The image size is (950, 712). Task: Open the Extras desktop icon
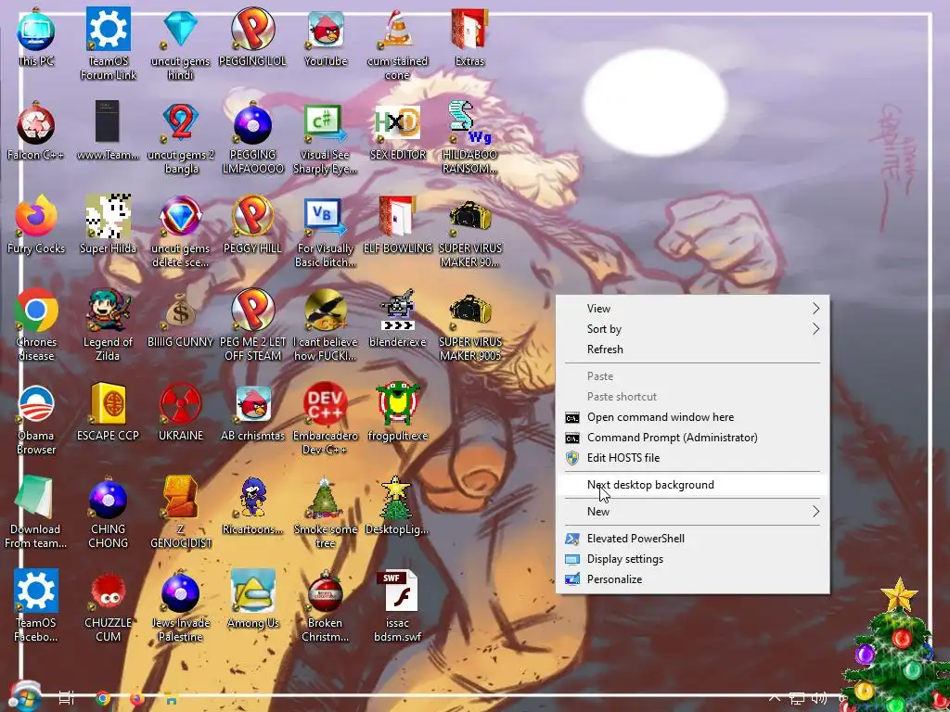click(x=469, y=37)
